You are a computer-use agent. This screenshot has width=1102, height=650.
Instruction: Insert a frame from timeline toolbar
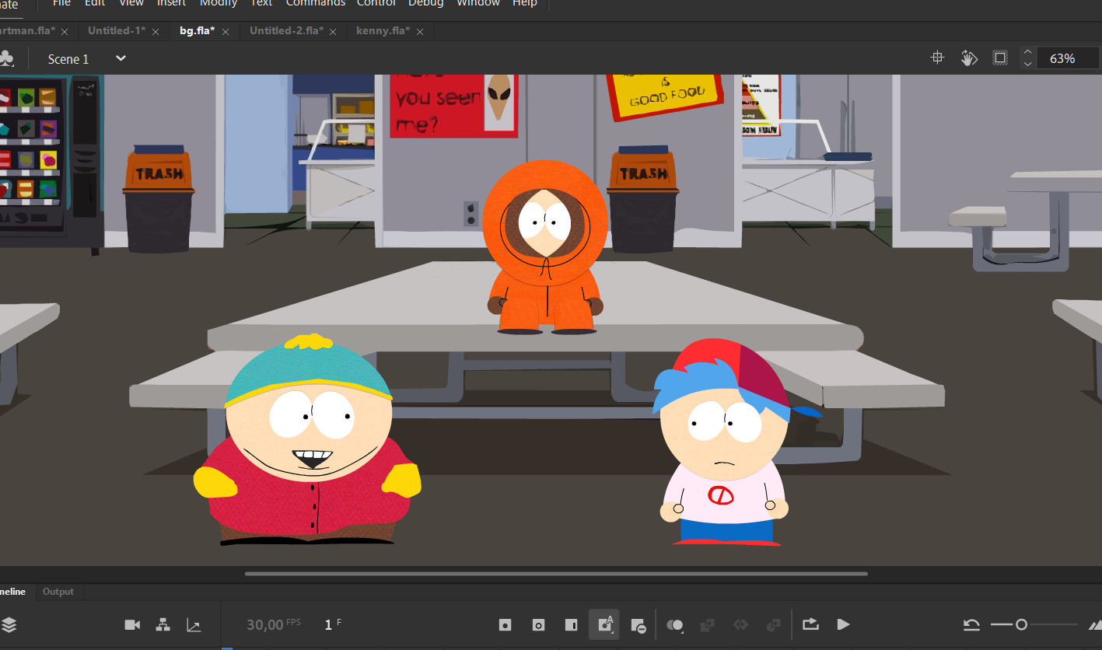click(571, 624)
